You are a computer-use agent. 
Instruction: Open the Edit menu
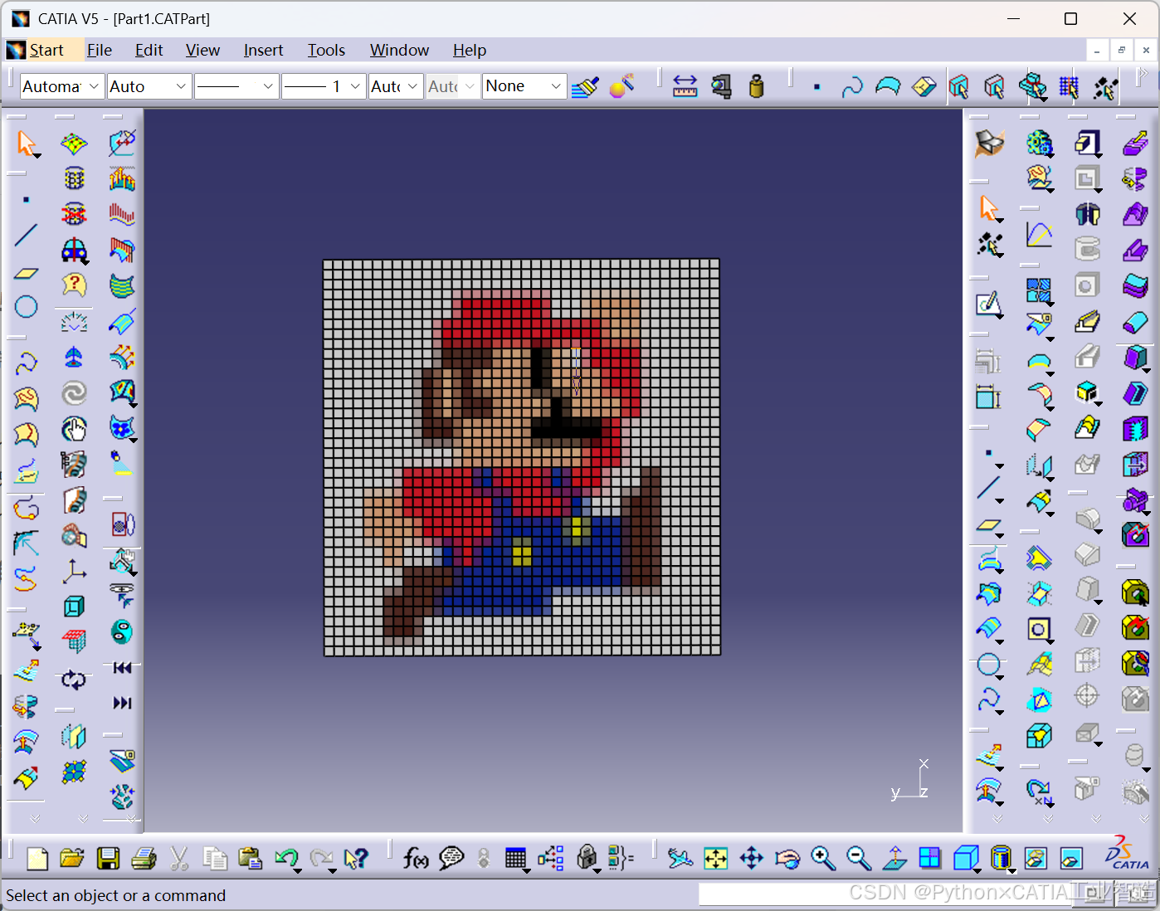point(149,51)
